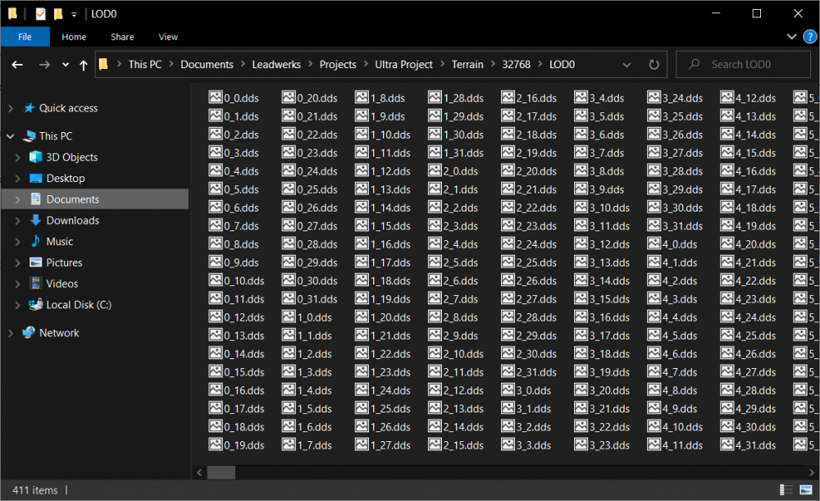Expand the Network tree node
This screenshot has height=501, width=820.
[9, 333]
